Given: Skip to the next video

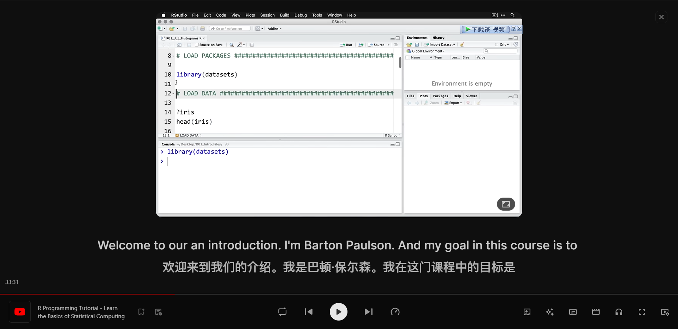Looking at the screenshot, I should click(368, 312).
